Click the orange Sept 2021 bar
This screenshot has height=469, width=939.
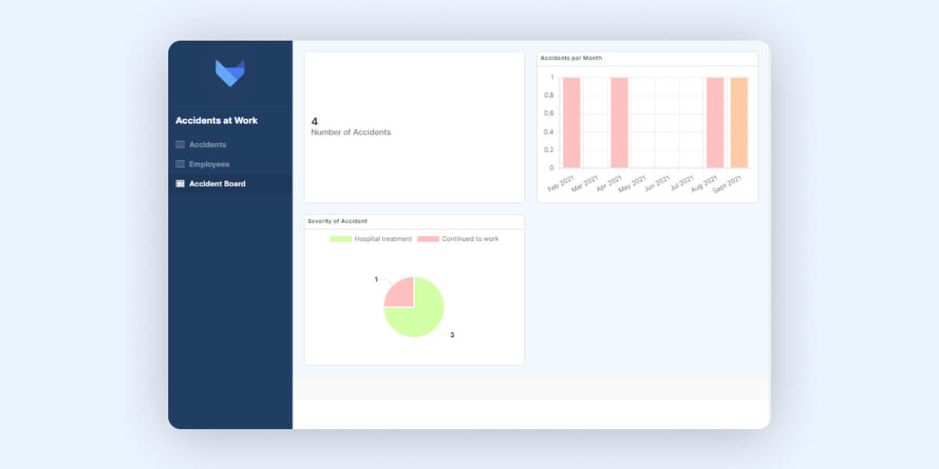[x=739, y=123]
